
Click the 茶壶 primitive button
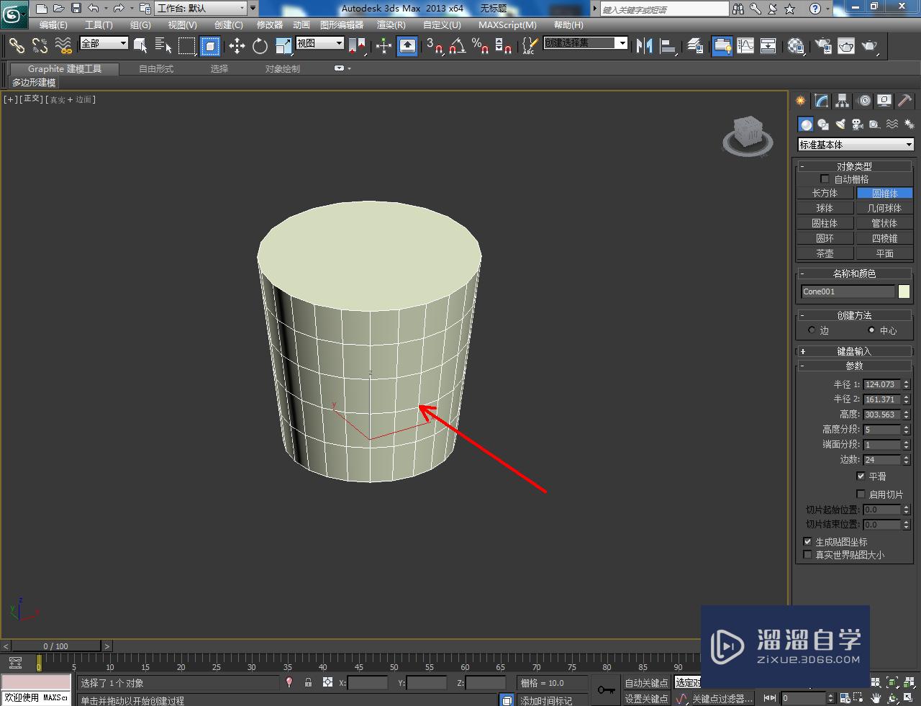[x=825, y=253]
